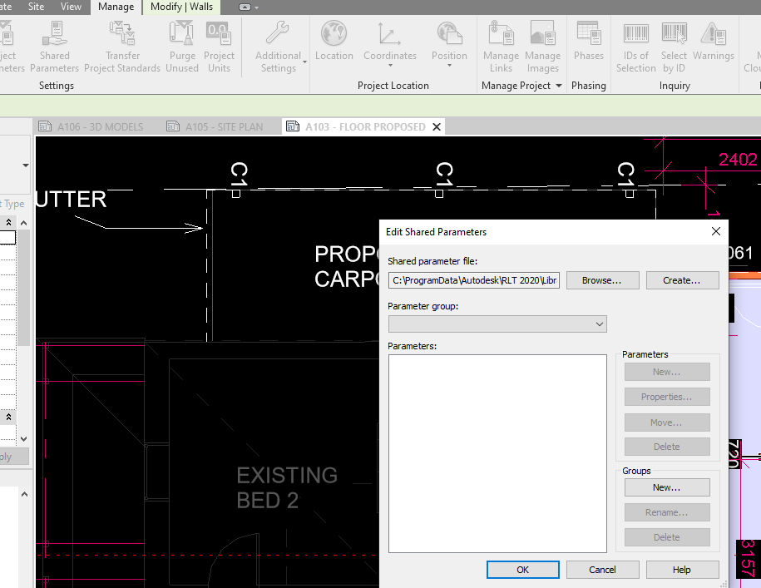Click the IDs of Selection tool

pos(635,46)
